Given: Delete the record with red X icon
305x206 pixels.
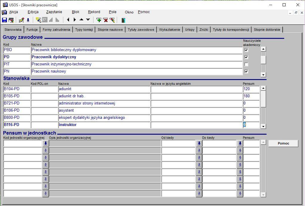Looking at the screenshot, I should point(106,20).
